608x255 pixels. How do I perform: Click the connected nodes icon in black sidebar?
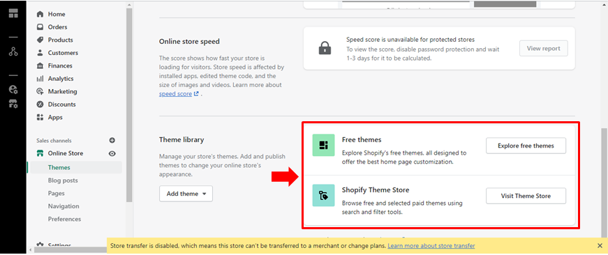[13, 52]
